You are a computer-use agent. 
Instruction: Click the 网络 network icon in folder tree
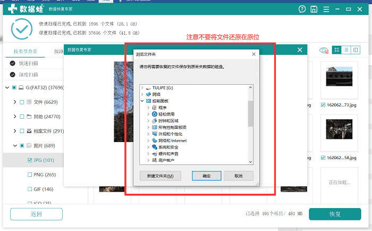coord(148,94)
